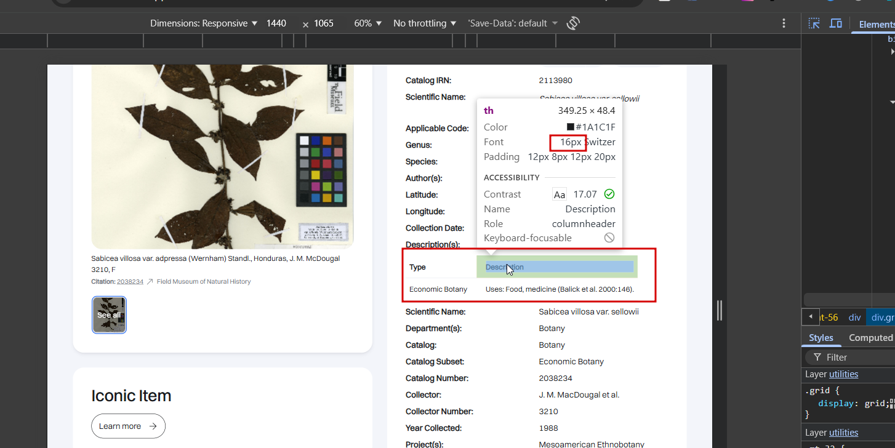Click 'J. M. MacDougal et al.' collector value
The width and height of the screenshot is (895, 448).
579,395
